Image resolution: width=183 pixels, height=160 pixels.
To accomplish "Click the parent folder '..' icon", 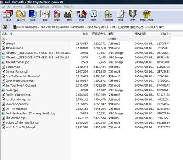I will pos(3,39).
